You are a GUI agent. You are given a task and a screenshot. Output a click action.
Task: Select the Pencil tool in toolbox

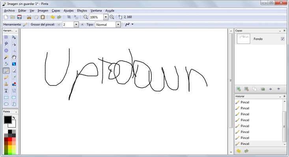(6, 77)
